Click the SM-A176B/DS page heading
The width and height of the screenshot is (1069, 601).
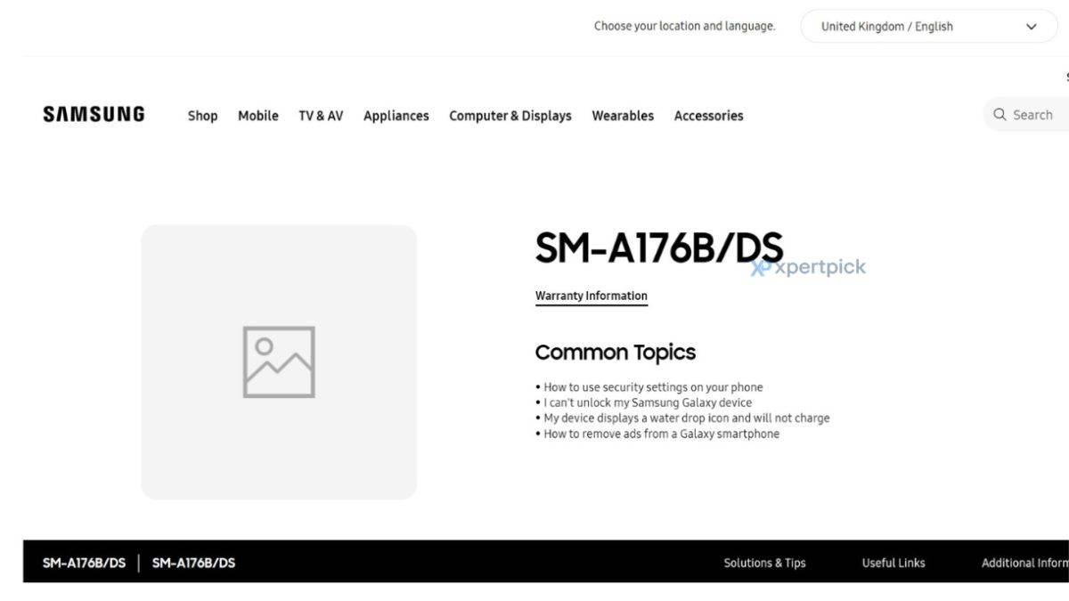coord(658,248)
